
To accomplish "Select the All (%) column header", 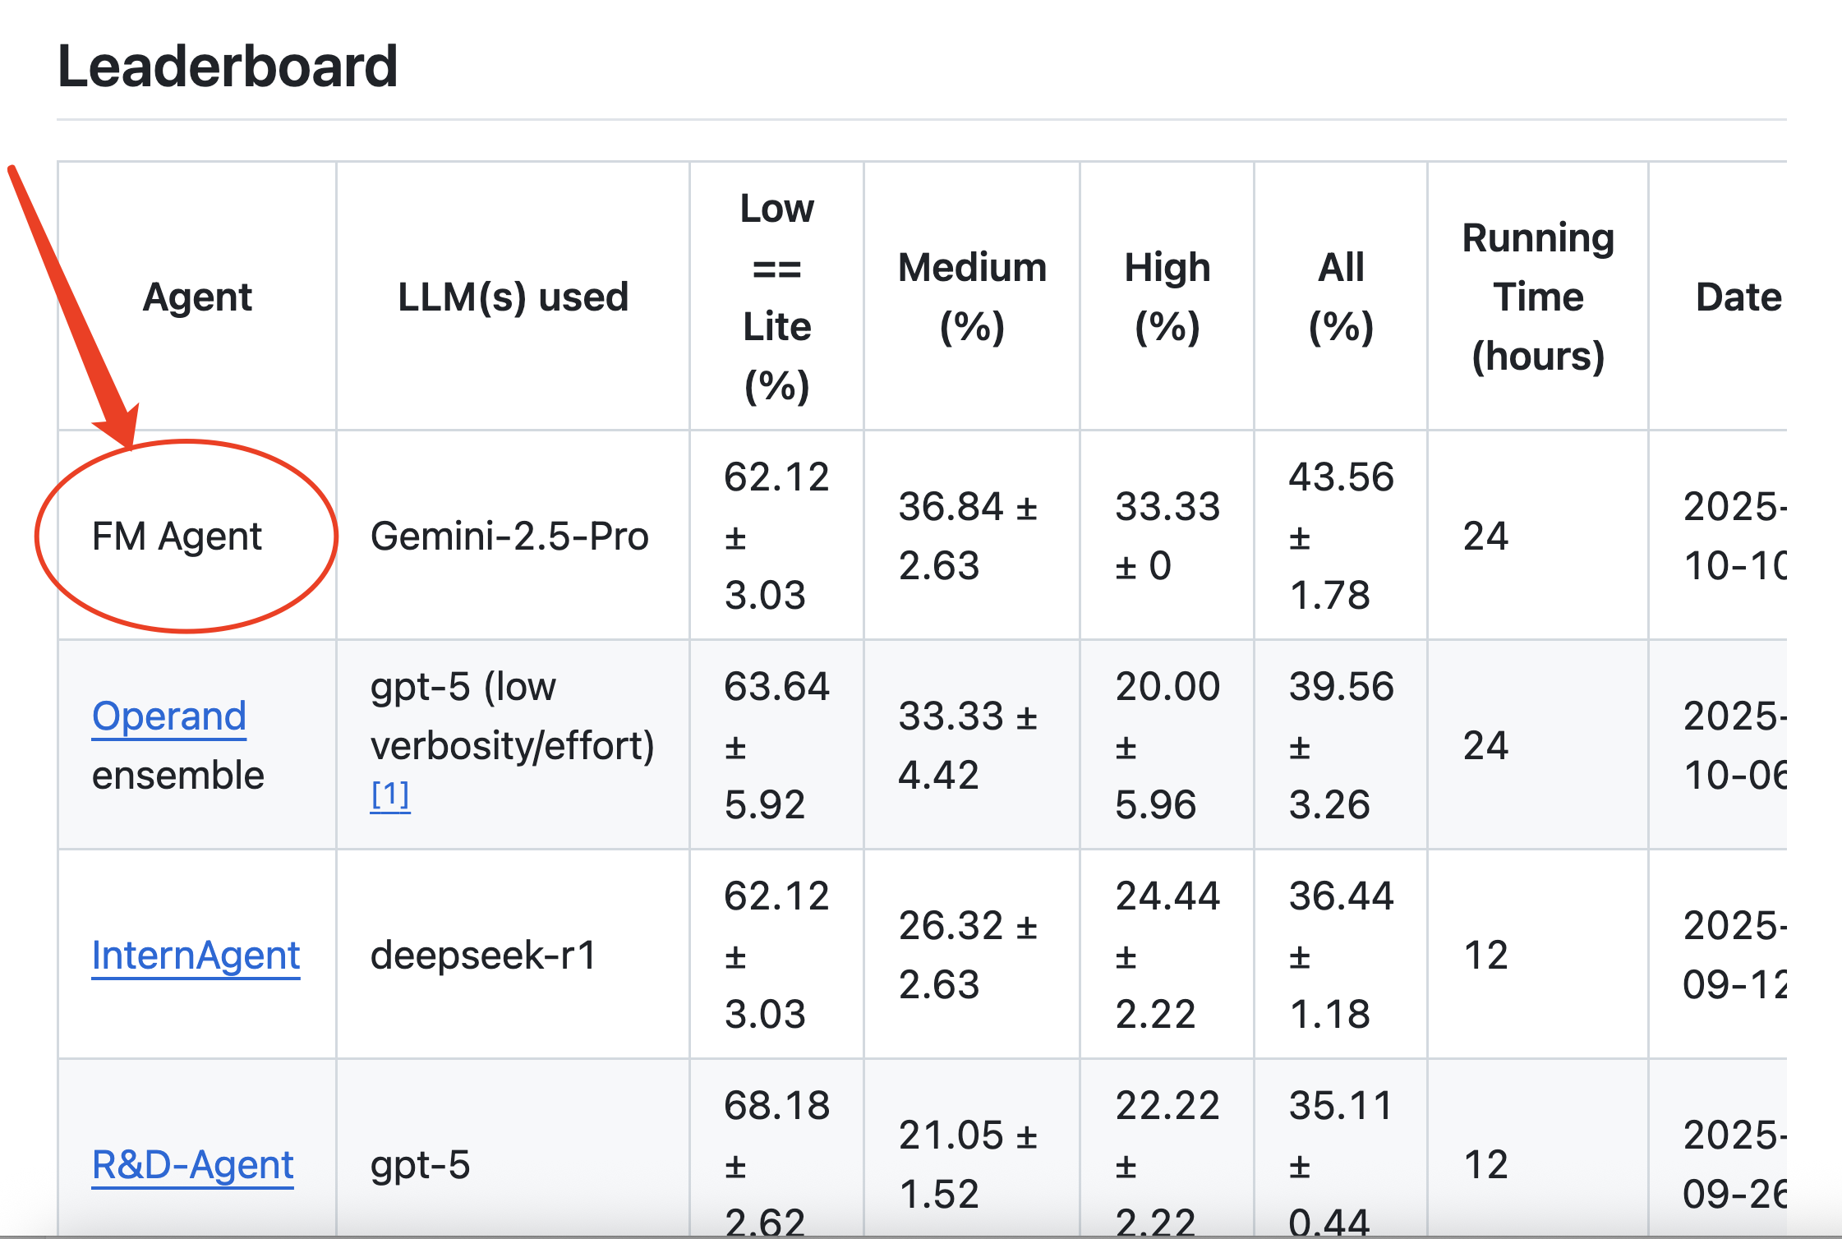I will pyautogui.click(x=1341, y=297).
